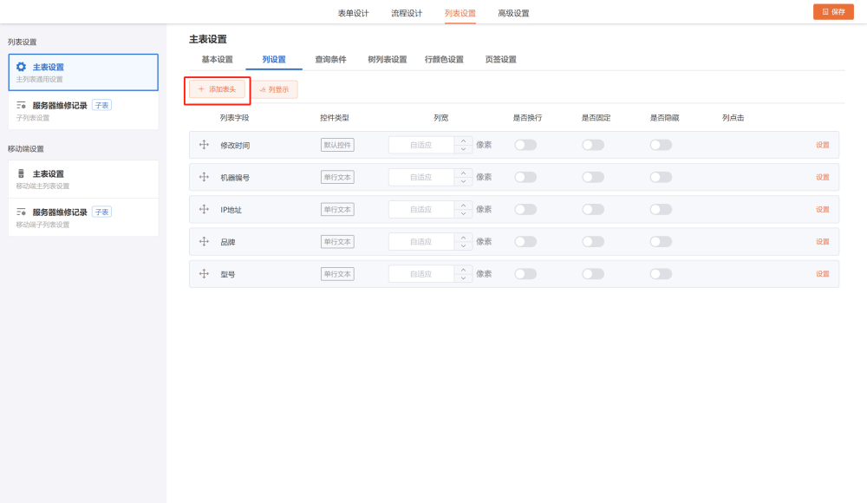This screenshot has height=503, width=867.
Task: Click the drag handle icon for 机器编号 row
Action: [205, 177]
